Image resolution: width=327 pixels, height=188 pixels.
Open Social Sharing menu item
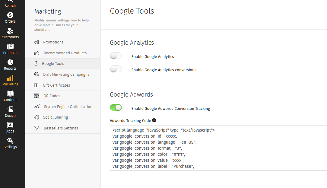click(63, 117)
